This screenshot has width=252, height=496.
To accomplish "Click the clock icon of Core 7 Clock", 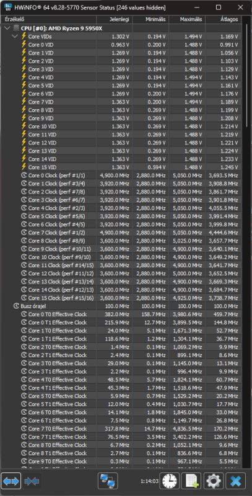I will 24,232.
